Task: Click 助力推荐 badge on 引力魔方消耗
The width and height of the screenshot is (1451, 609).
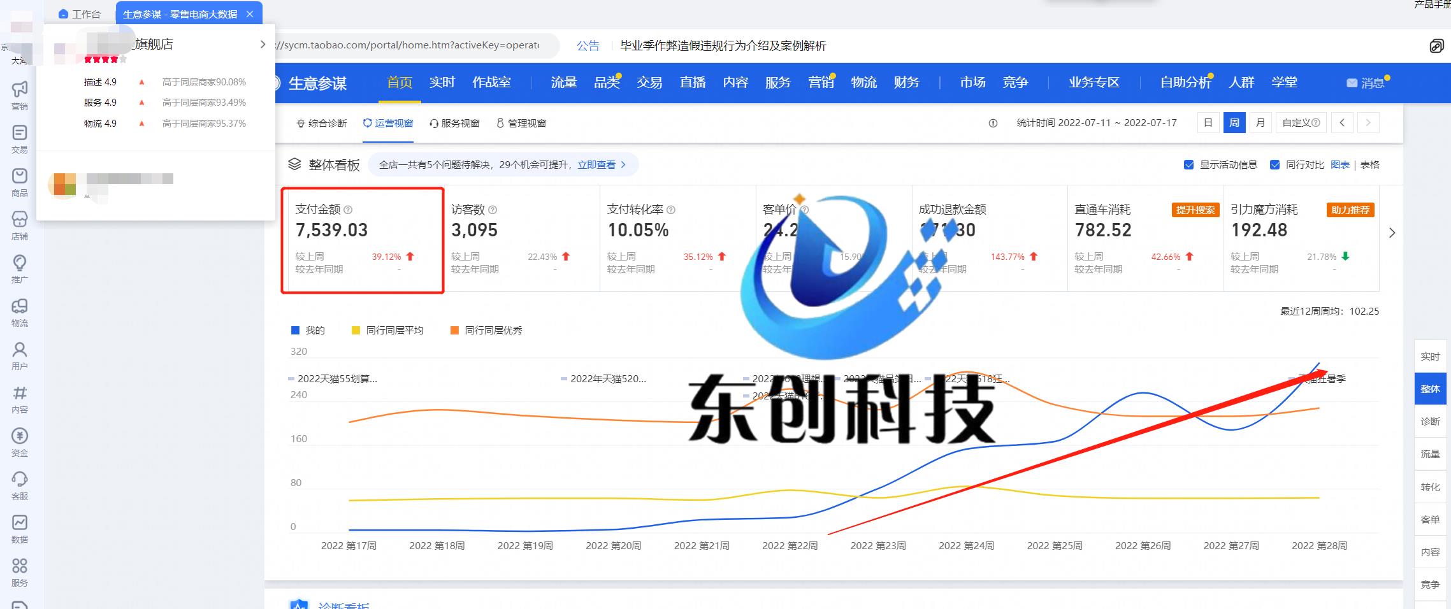Action: [1351, 210]
